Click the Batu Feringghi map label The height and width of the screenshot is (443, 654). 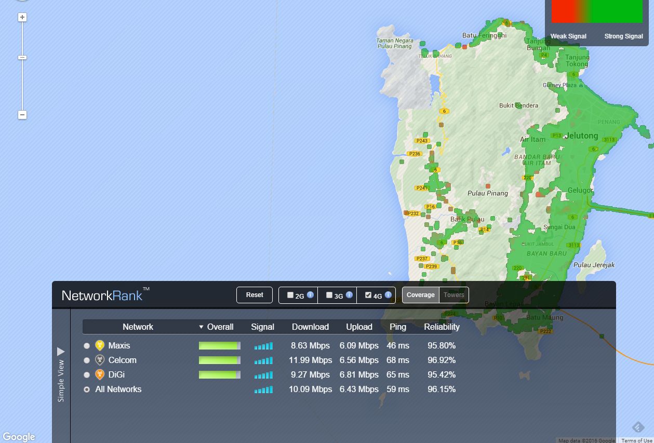click(484, 35)
